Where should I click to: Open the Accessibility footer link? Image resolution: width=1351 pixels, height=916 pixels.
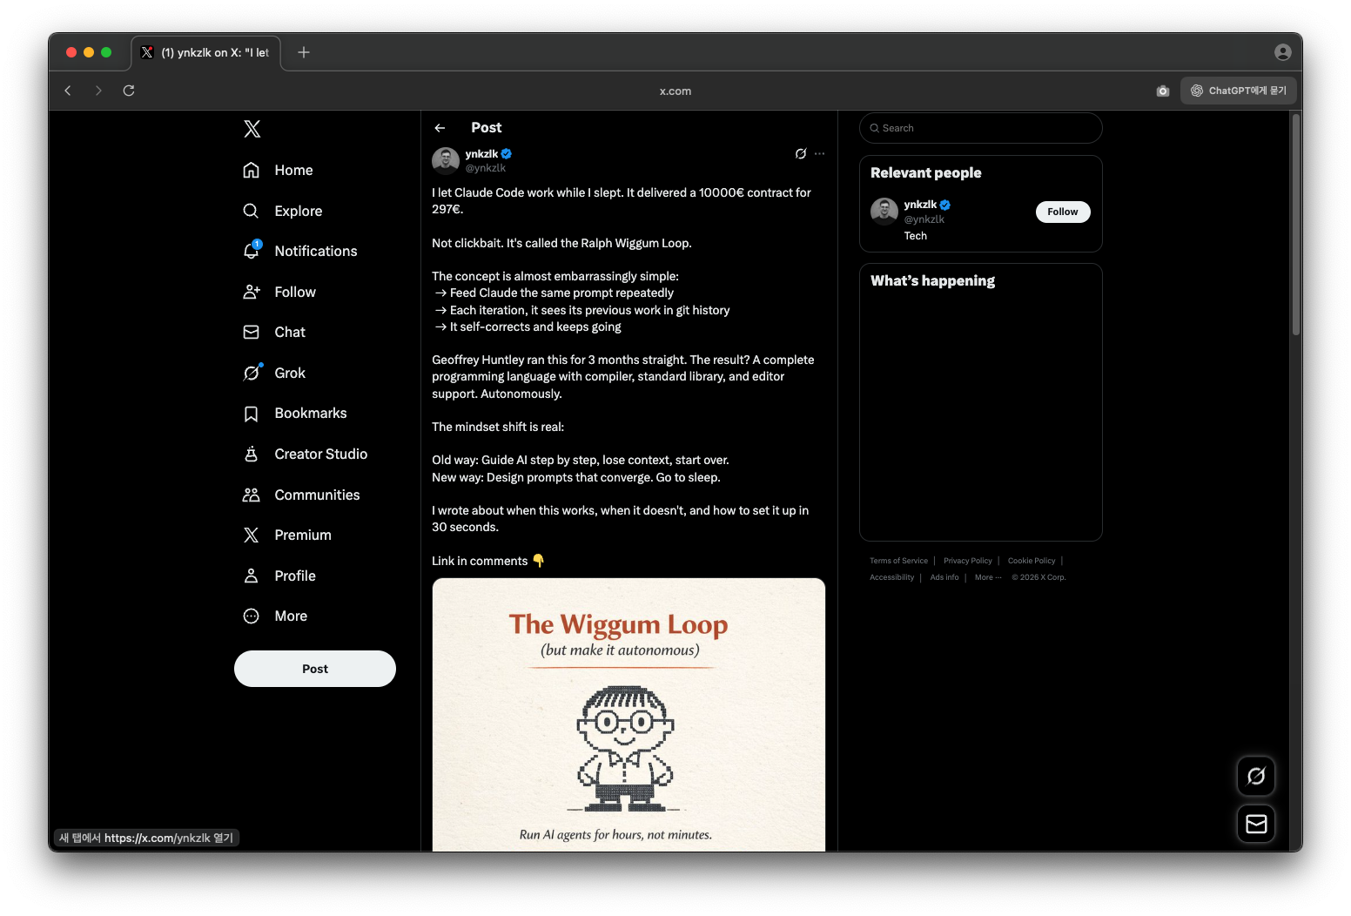892,577
